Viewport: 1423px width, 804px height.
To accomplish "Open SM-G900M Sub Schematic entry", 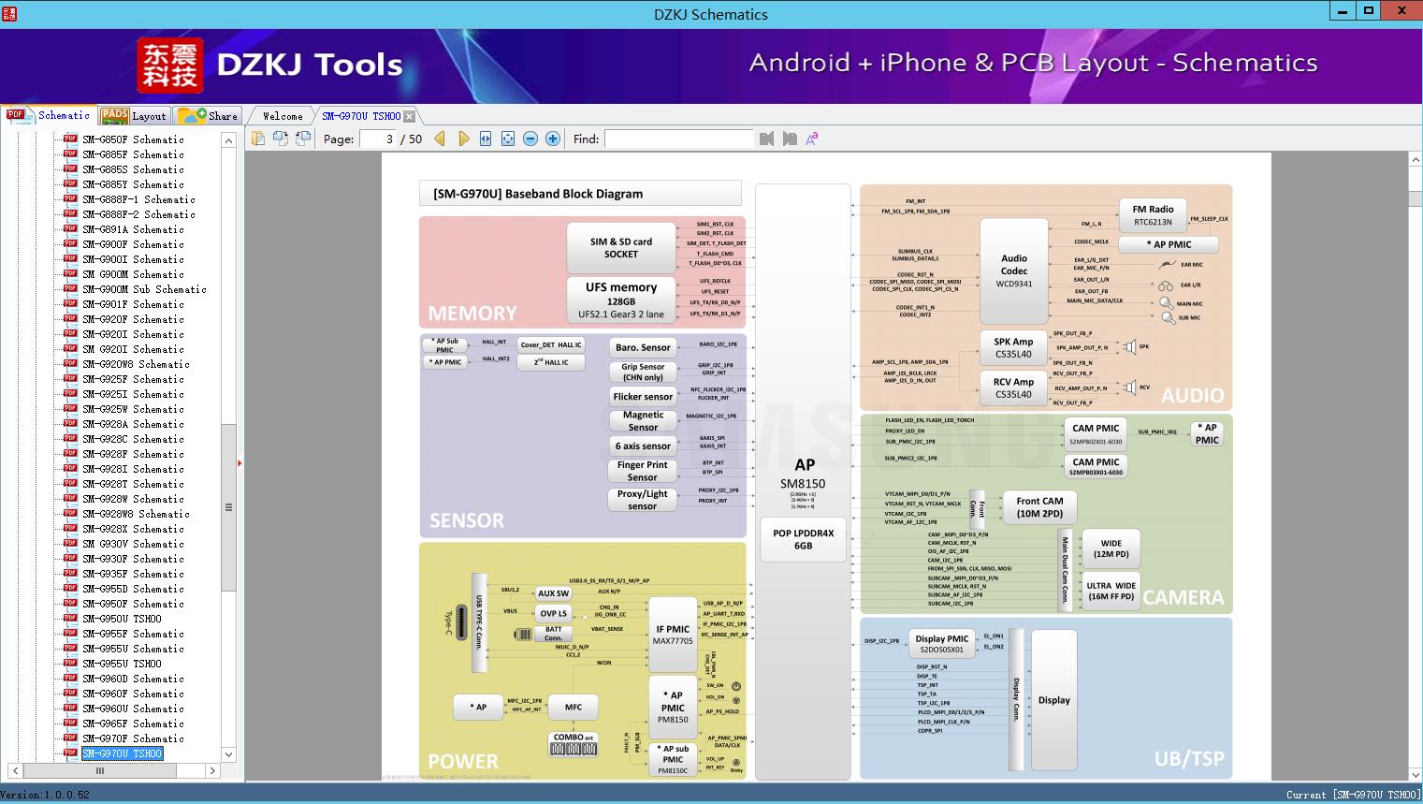I will point(144,289).
